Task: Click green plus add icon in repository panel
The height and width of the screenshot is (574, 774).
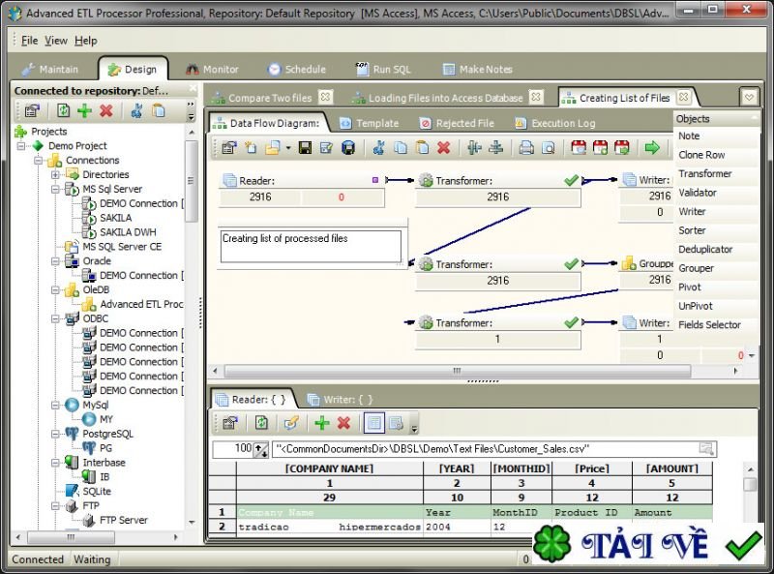Action: tap(85, 111)
